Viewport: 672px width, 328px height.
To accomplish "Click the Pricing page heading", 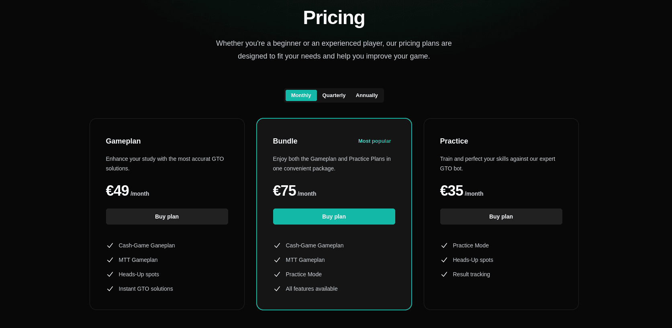I will click(x=334, y=18).
